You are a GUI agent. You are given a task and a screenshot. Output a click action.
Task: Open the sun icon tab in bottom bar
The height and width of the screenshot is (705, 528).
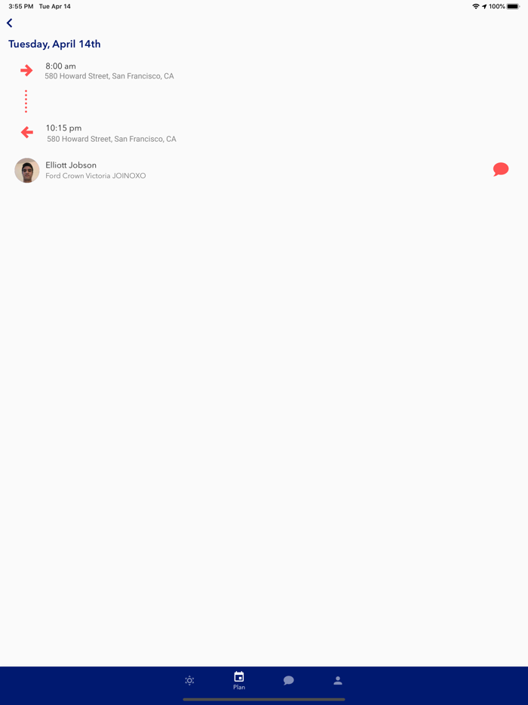pyautogui.click(x=189, y=680)
